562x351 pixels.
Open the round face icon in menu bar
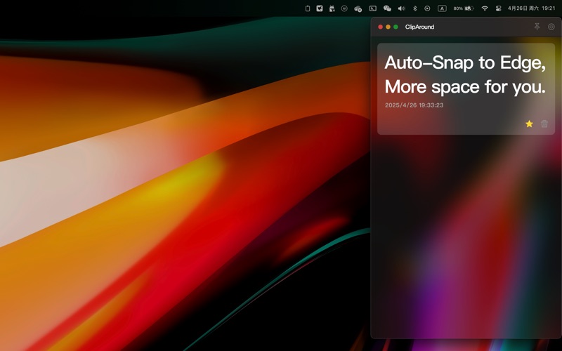tap(344, 8)
